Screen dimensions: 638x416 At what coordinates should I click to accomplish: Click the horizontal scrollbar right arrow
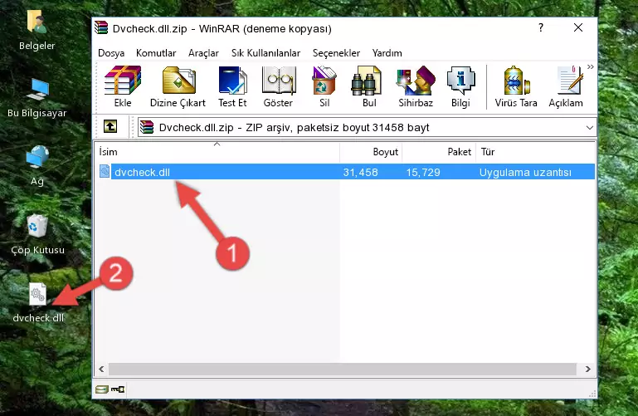coord(587,370)
